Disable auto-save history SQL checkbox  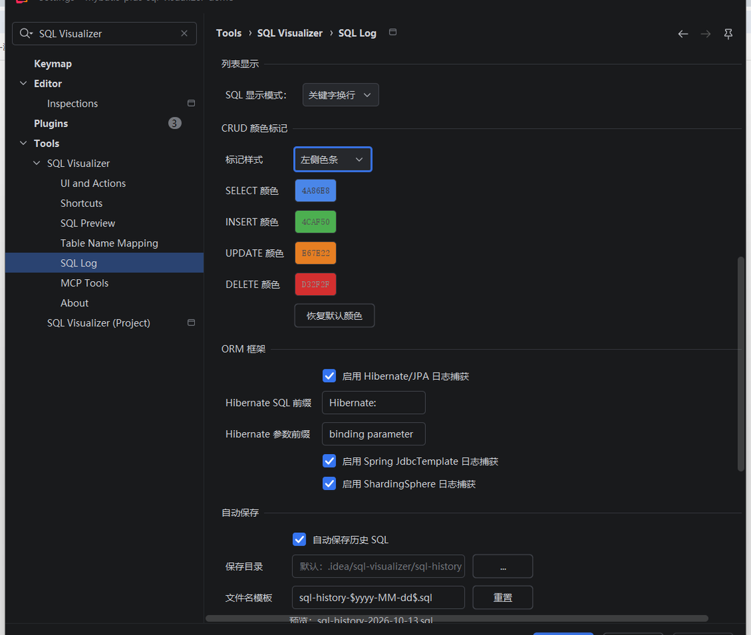pos(299,540)
